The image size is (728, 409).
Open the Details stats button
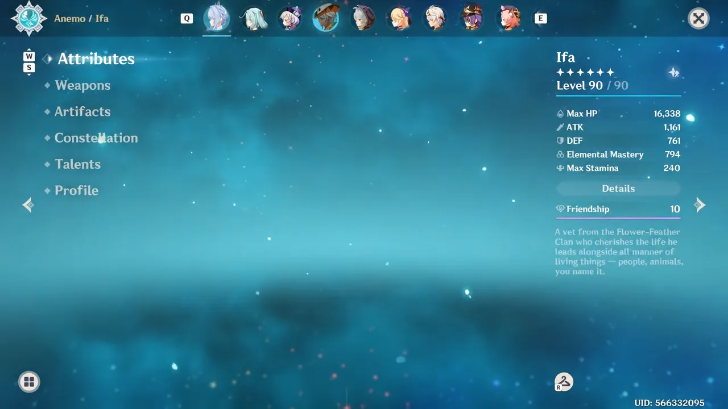(x=618, y=189)
